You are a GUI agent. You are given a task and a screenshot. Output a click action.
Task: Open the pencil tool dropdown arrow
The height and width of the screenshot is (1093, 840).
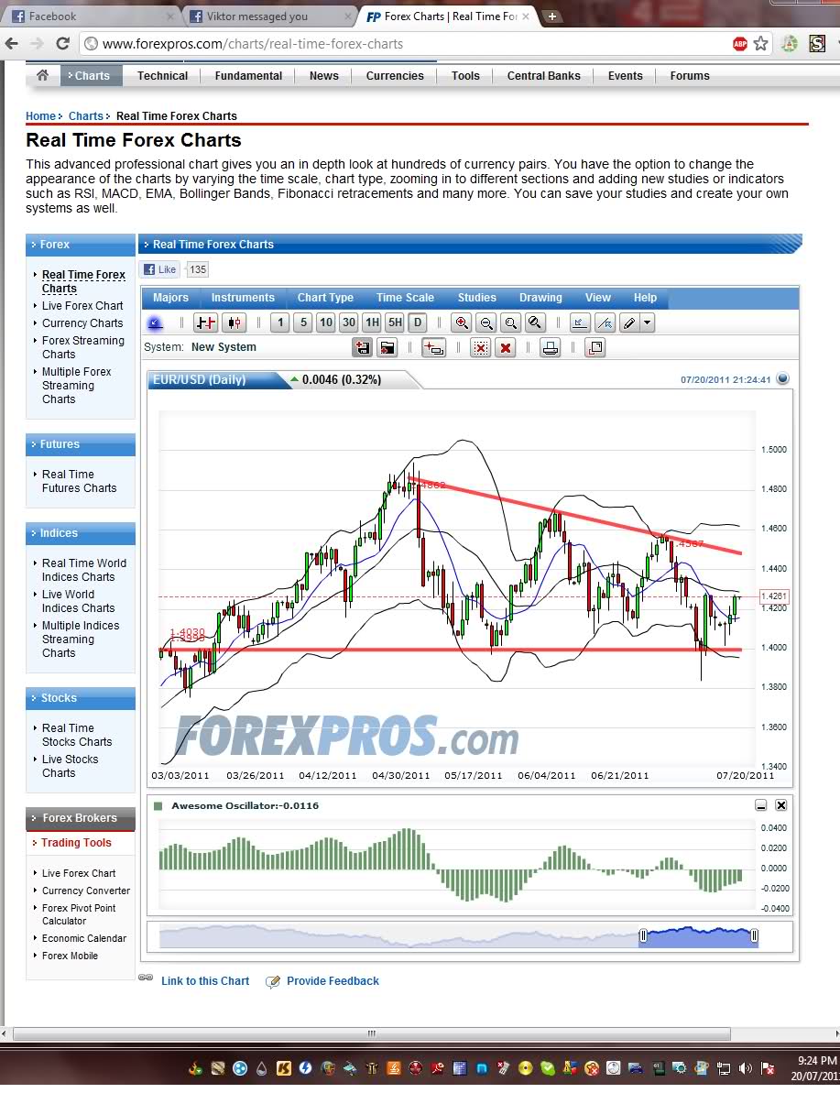648,322
